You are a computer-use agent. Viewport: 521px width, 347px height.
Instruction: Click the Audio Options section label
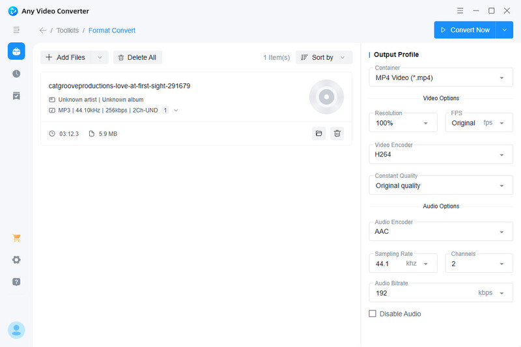coord(441,206)
